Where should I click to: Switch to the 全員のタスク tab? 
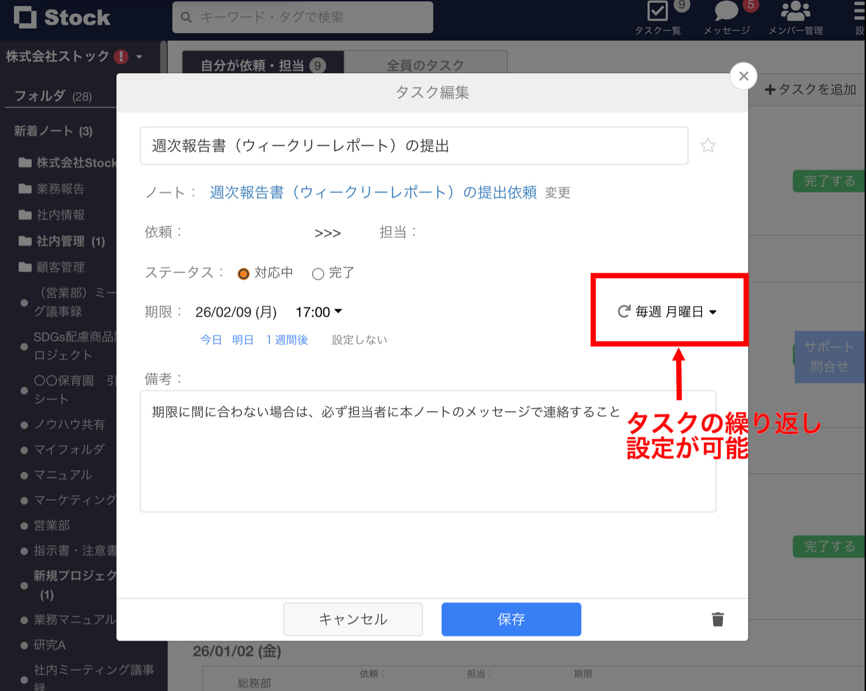coord(425,65)
